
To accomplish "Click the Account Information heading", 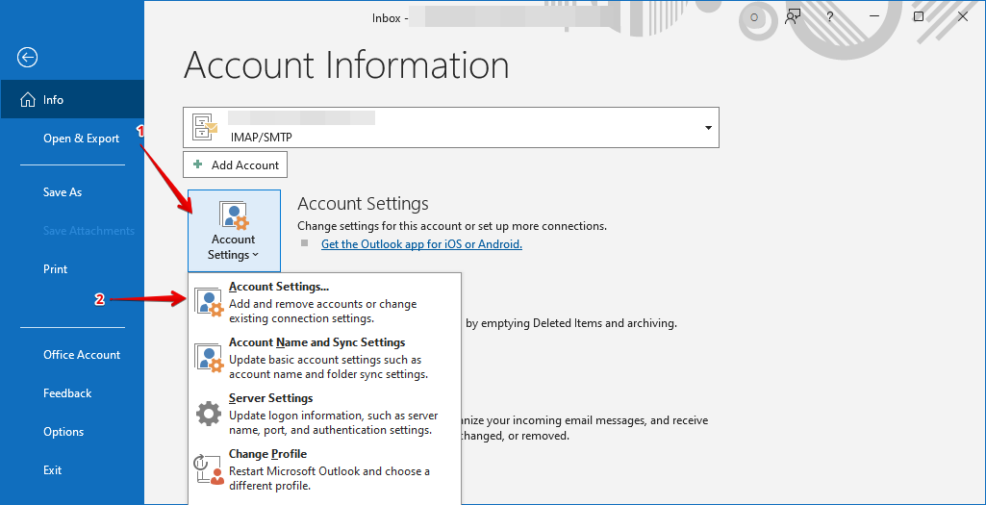I will pyautogui.click(x=346, y=65).
